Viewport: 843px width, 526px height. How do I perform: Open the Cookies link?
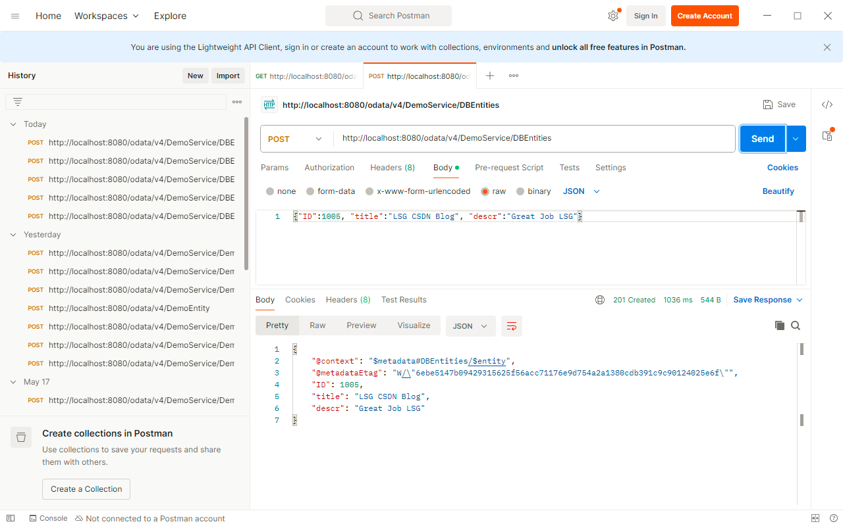(x=782, y=168)
